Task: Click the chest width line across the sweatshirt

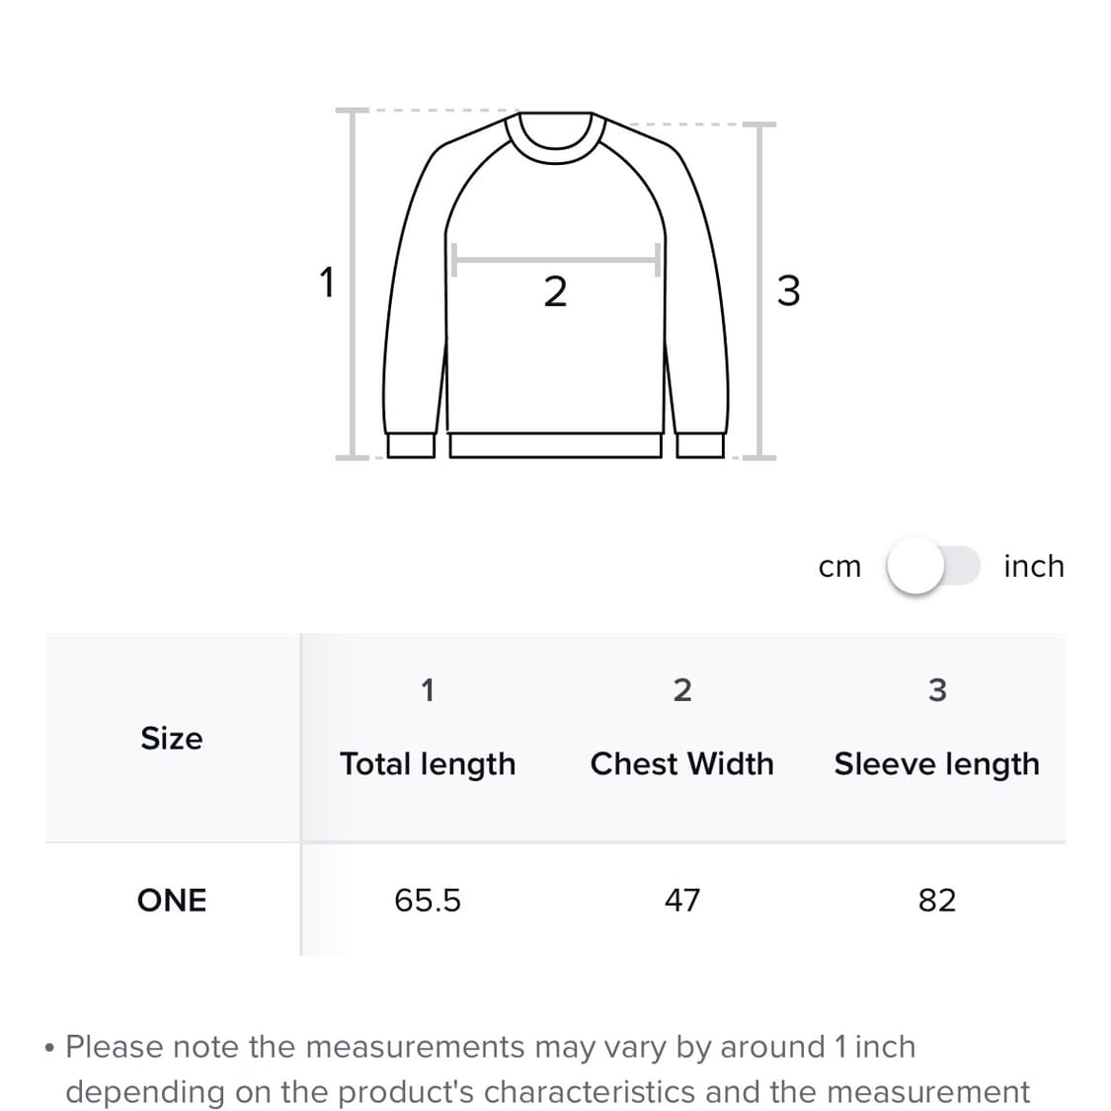Action: [555, 261]
